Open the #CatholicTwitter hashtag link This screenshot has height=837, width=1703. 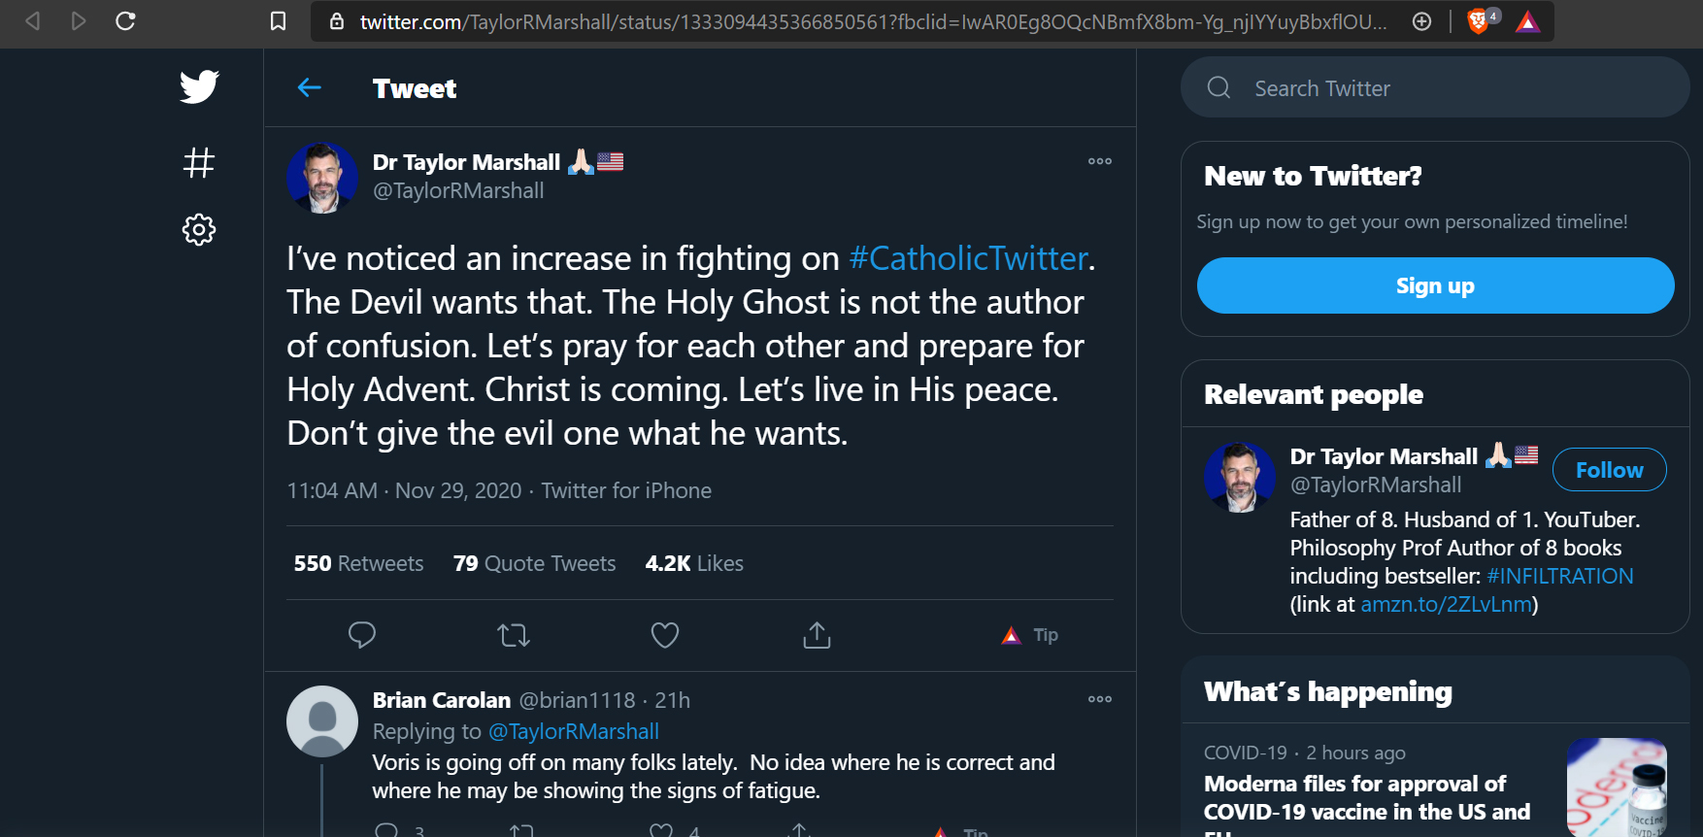[968, 258]
